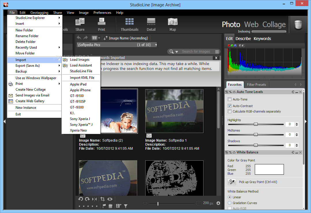Choose Load Images from Import submenu
311x213 pixels.
tap(81, 60)
